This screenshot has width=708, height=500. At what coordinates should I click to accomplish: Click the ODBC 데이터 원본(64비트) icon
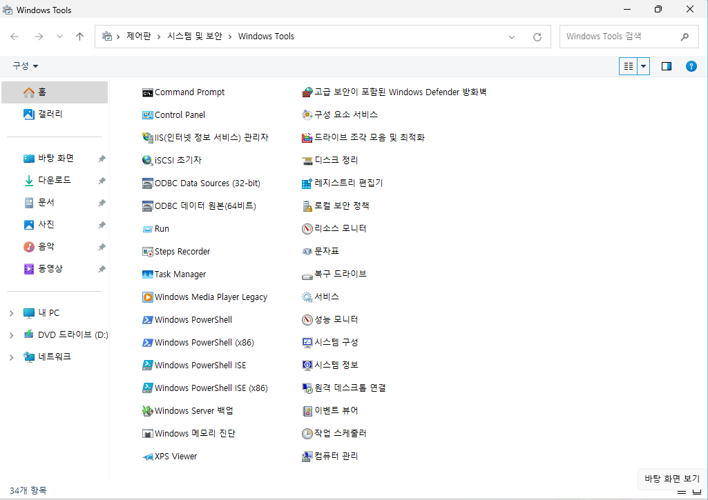(x=147, y=206)
